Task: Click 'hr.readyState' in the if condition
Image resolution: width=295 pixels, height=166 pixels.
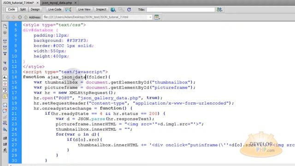Action: tap(71, 114)
